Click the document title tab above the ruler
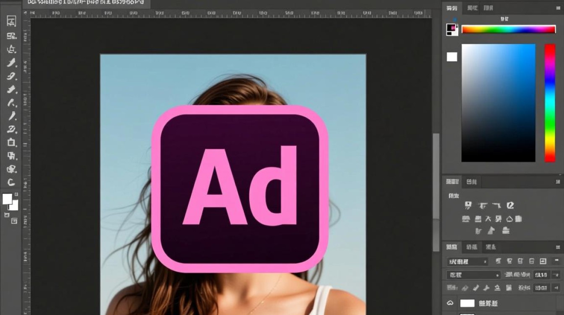Image resolution: width=564 pixels, height=315 pixels. point(87,3)
